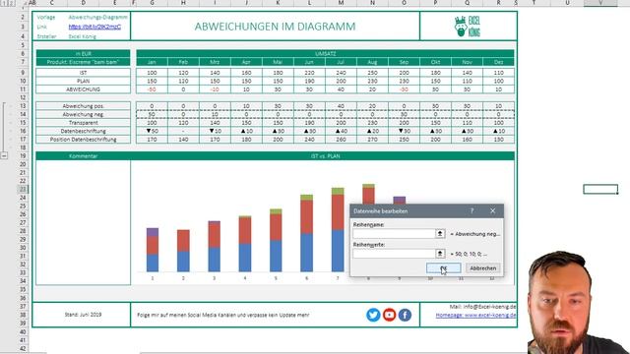Click the Twitter icon
The width and height of the screenshot is (630, 354).
[x=373, y=315]
